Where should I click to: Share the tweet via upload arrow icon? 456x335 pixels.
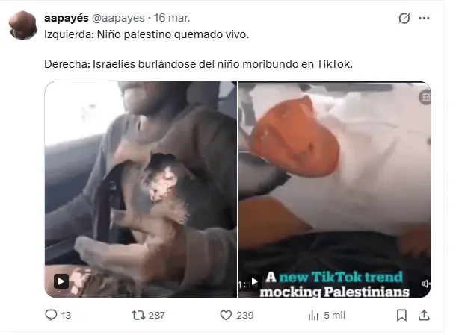tap(424, 316)
